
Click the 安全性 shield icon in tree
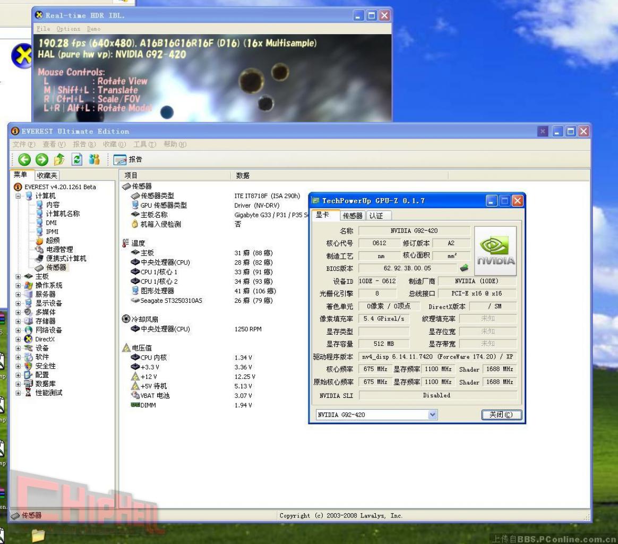29,366
